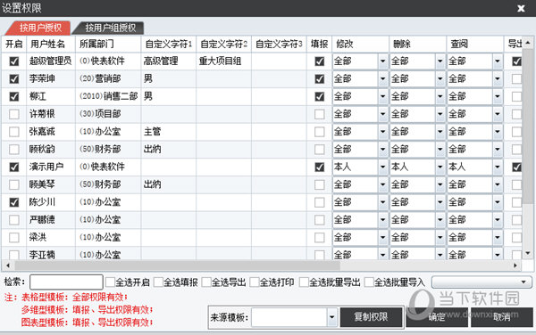Click the horizontal scrollbar left arrow
This screenshot has width=536, height=335.
pyautogui.click(x=7, y=266)
